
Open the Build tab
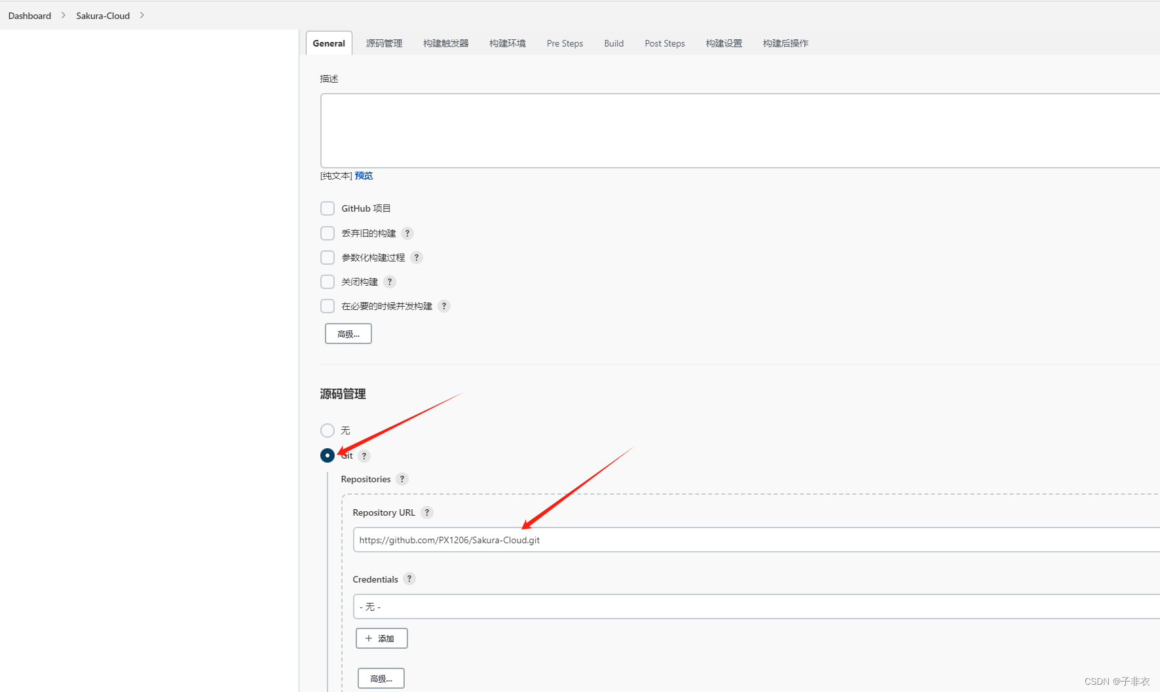pyautogui.click(x=614, y=43)
